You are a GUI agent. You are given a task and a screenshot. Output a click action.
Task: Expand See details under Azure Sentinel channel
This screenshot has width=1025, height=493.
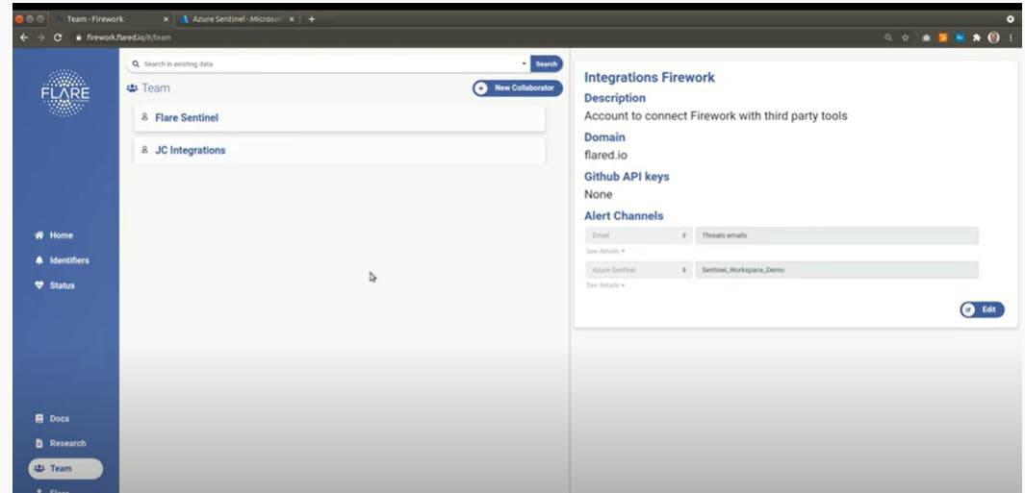[605, 285]
